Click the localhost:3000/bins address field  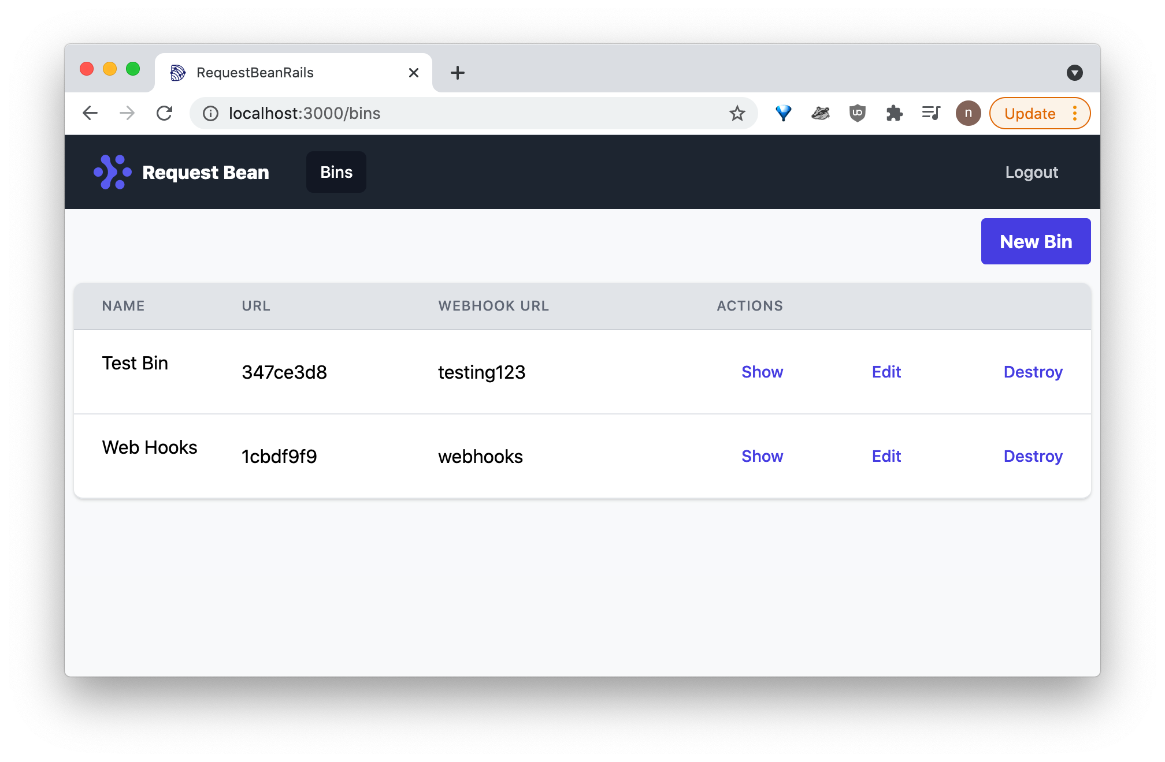click(462, 113)
